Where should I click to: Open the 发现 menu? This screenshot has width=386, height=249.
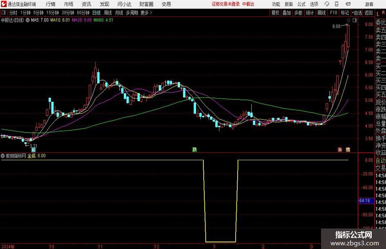pyautogui.click(x=105, y=4)
